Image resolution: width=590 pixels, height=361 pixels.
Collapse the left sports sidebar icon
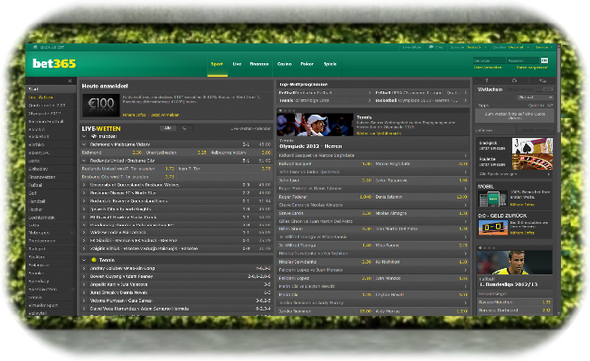(x=70, y=81)
